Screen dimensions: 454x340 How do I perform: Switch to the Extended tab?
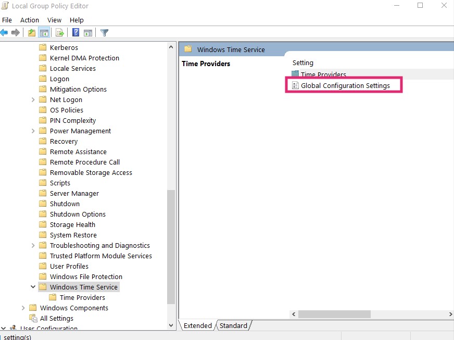198,325
